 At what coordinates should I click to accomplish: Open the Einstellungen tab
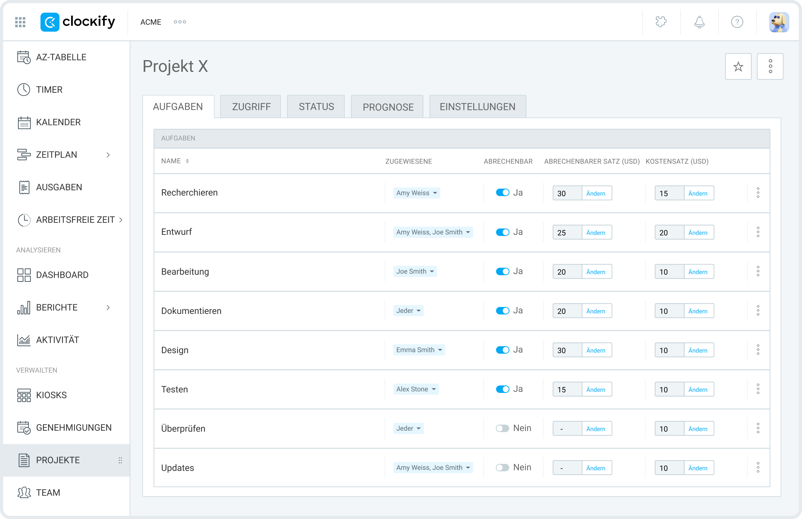477,107
